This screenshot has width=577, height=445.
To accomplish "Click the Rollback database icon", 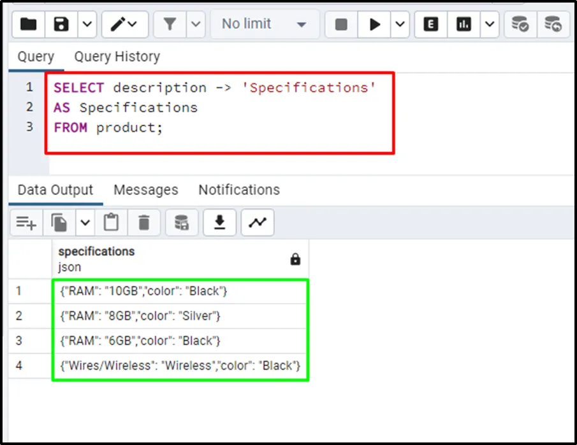I will [x=553, y=24].
